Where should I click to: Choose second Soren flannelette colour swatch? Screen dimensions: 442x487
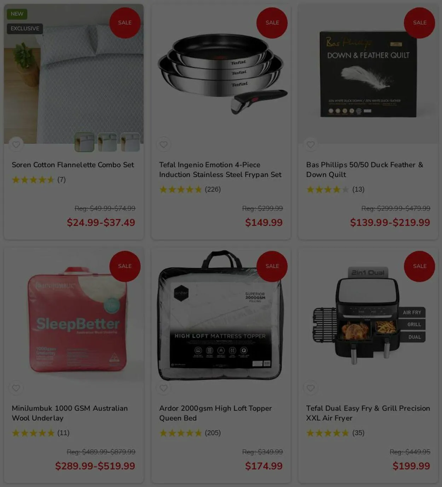pyautogui.click(x=107, y=142)
